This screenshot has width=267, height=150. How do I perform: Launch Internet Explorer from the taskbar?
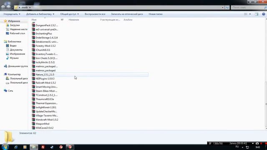tap(16, 147)
